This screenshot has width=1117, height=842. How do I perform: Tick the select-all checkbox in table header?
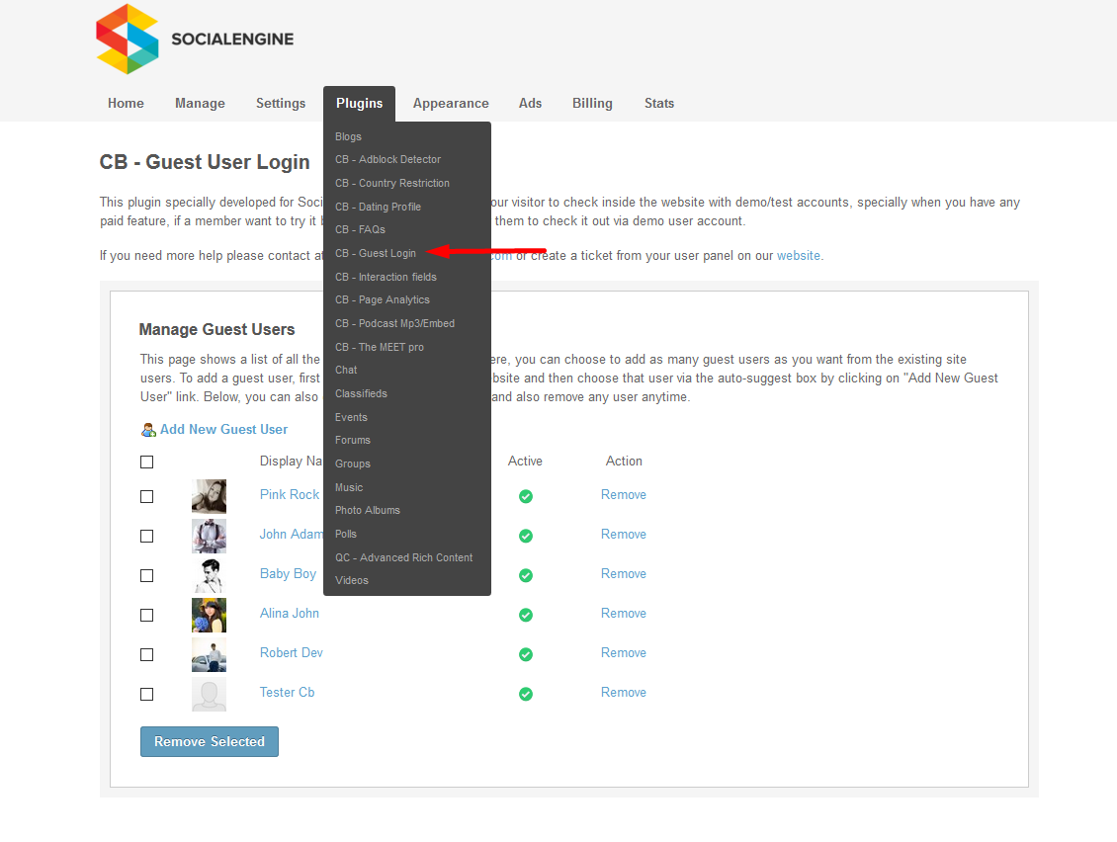pos(147,462)
